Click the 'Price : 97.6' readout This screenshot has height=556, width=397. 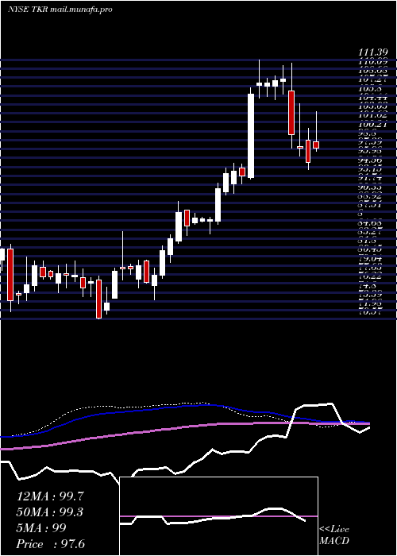tap(51, 544)
